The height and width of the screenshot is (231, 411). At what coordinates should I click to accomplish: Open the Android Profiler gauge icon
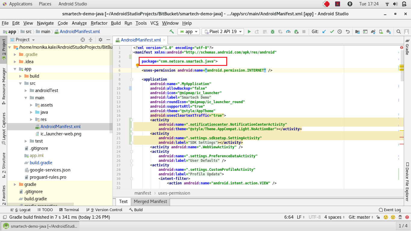(288, 32)
